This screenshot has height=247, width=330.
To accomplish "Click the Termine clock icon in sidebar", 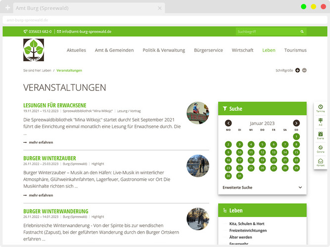I will point(320,107).
